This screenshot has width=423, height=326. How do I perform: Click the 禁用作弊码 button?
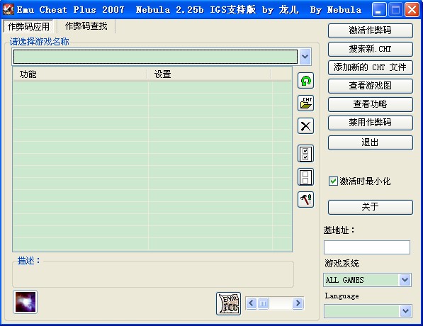coord(370,123)
